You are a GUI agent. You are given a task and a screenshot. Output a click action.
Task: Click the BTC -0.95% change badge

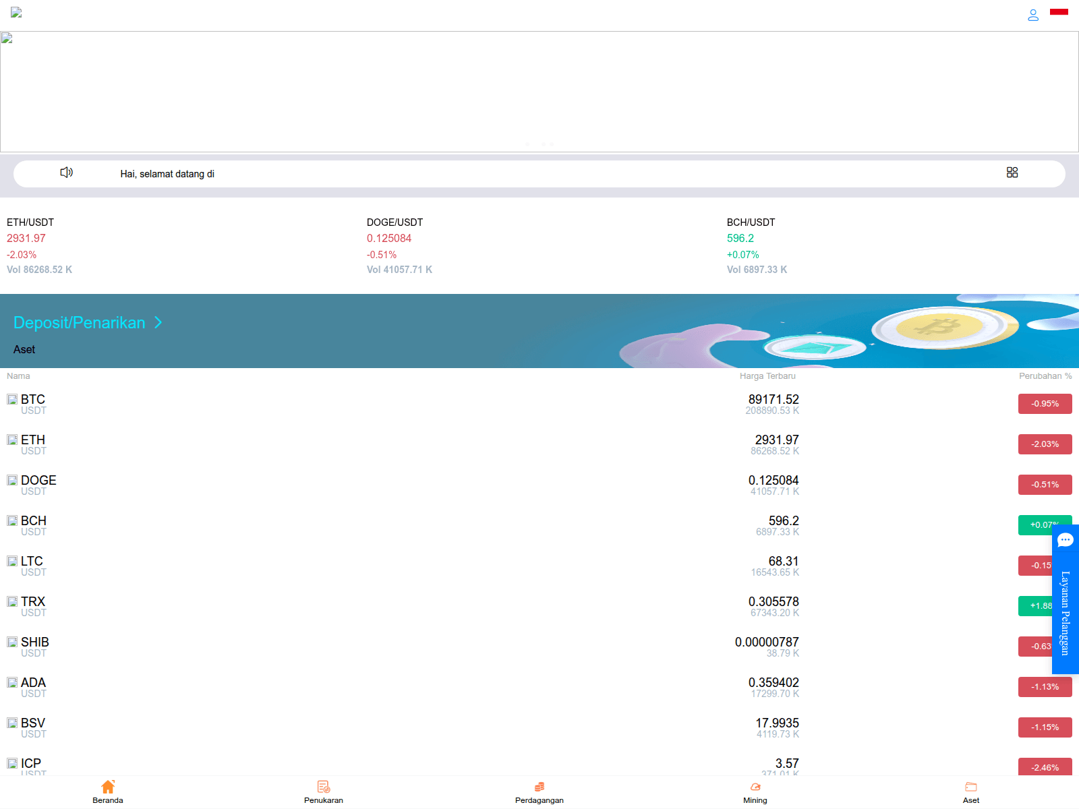coord(1045,403)
